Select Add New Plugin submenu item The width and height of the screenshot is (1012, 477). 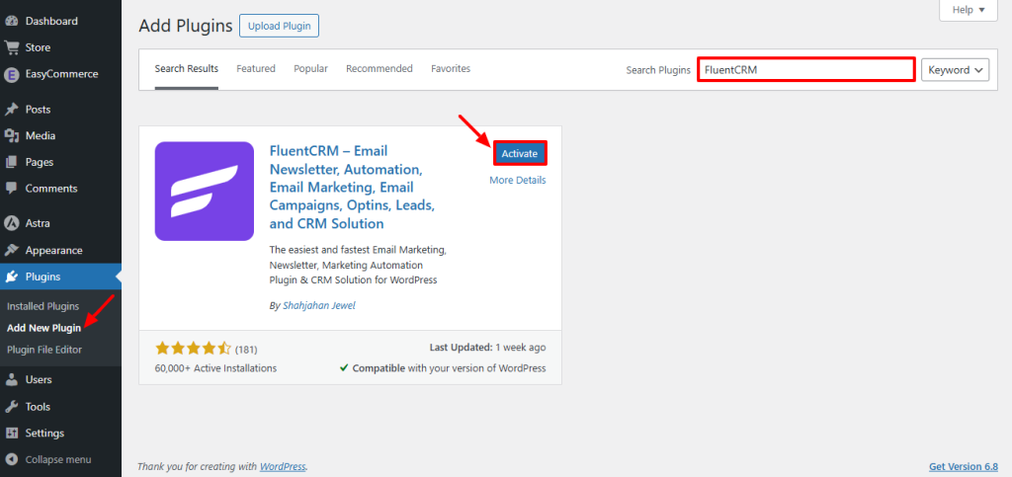coord(43,328)
